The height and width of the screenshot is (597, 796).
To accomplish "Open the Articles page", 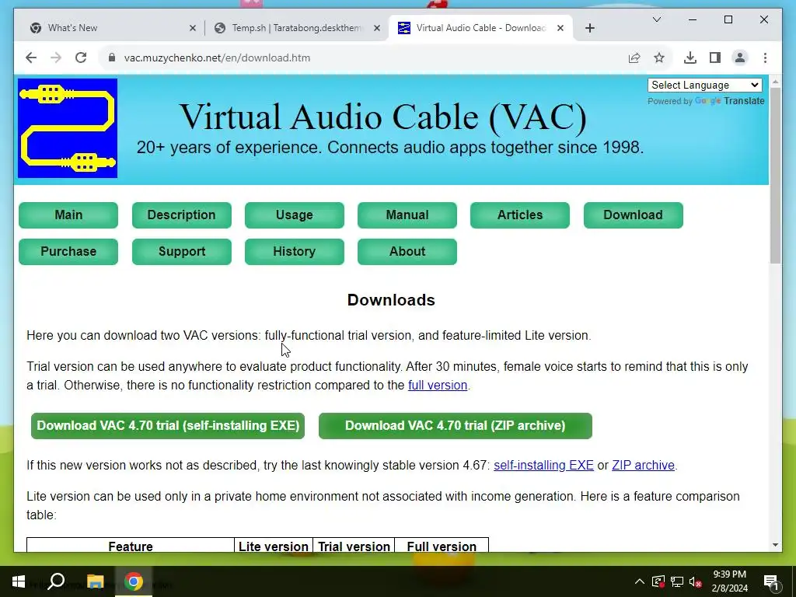I will pyautogui.click(x=520, y=215).
